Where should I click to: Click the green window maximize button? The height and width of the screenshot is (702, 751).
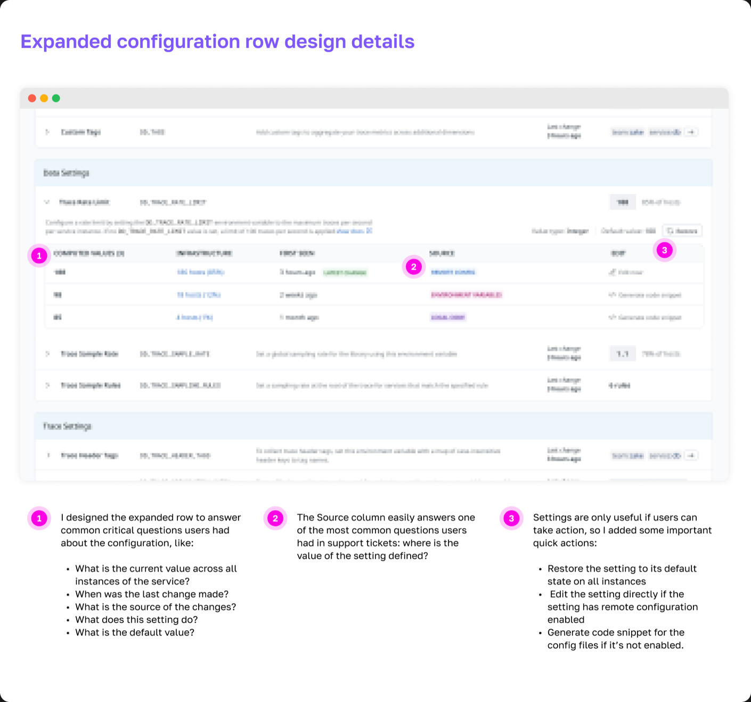[56, 98]
